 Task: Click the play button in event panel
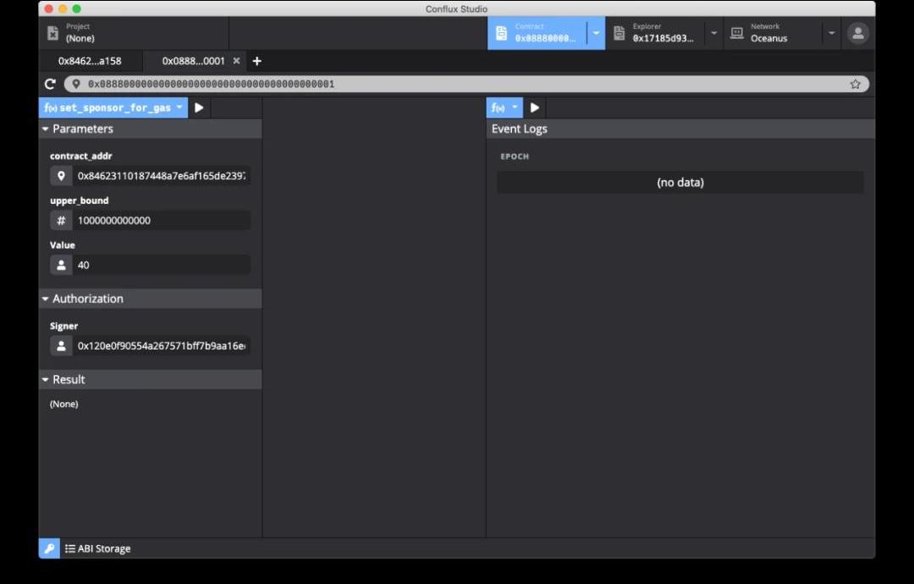tap(535, 107)
